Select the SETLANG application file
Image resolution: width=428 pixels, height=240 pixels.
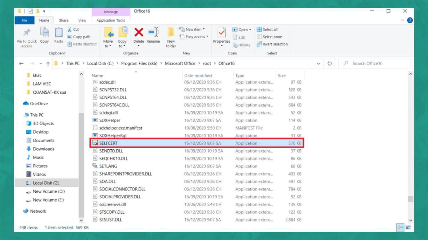(x=197, y=166)
